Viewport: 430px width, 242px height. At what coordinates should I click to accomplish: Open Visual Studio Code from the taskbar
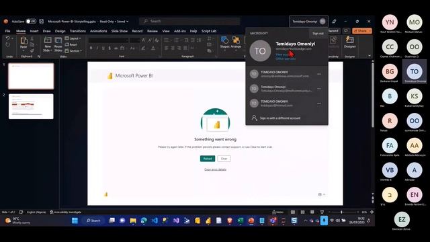coord(155,220)
